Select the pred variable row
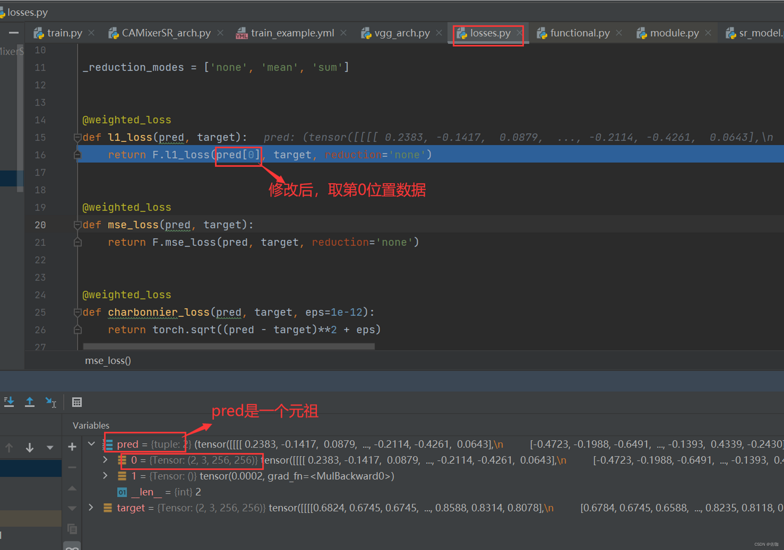 click(433, 444)
